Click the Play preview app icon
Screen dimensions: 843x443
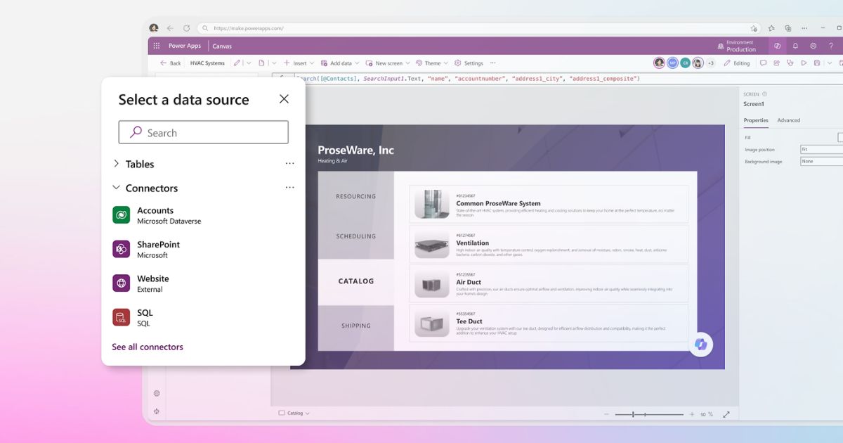click(x=804, y=63)
